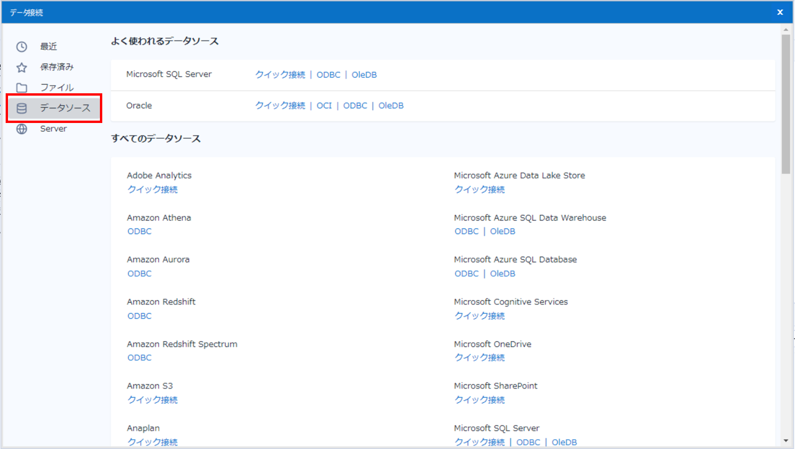Open クイック接続 for Microsoft Azure Data Lake Store

point(479,189)
